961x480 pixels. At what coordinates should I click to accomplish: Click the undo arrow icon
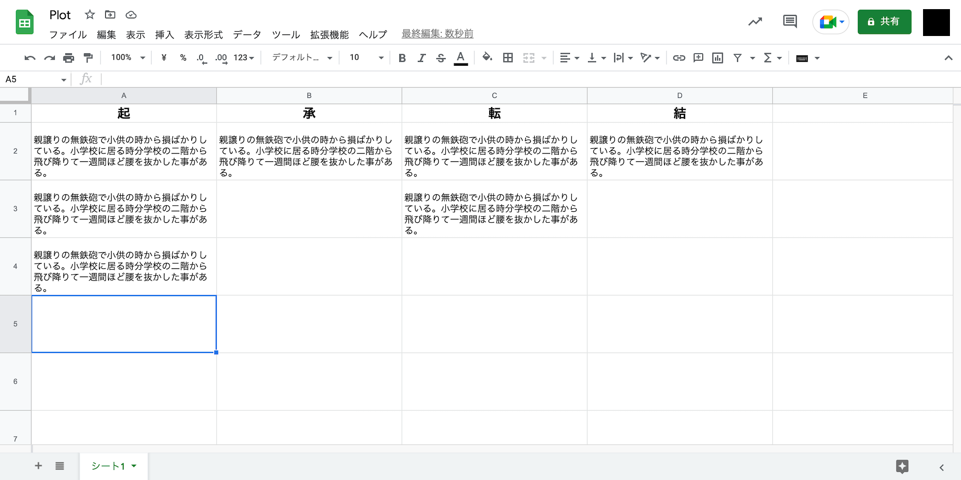pyautogui.click(x=30, y=58)
